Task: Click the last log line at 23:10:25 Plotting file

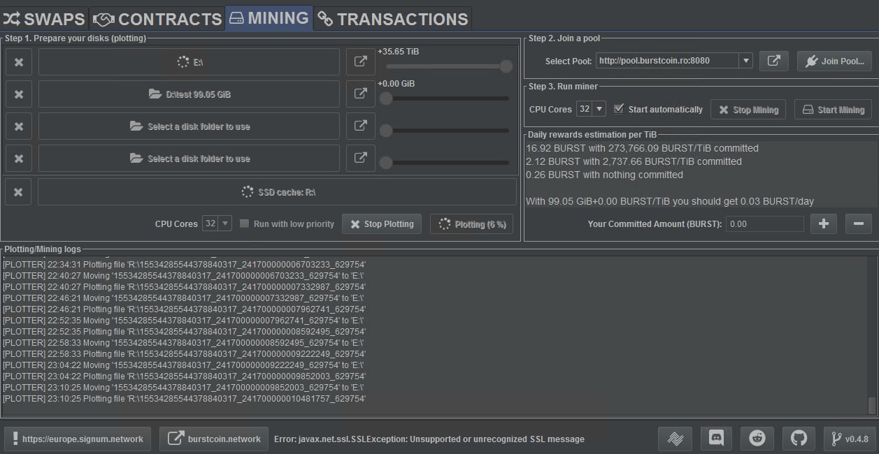Action: (185, 399)
